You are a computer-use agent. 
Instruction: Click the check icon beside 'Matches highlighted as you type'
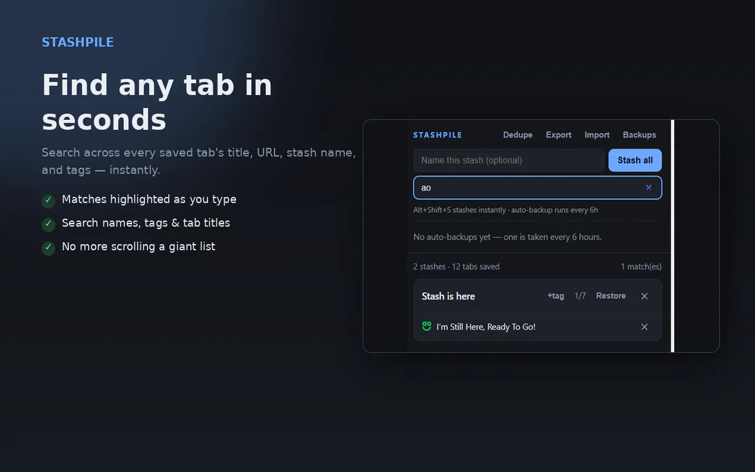tap(48, 201)
